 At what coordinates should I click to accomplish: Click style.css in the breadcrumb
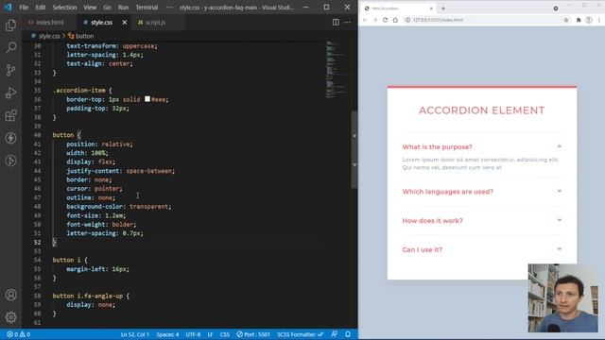coord(49,36)
